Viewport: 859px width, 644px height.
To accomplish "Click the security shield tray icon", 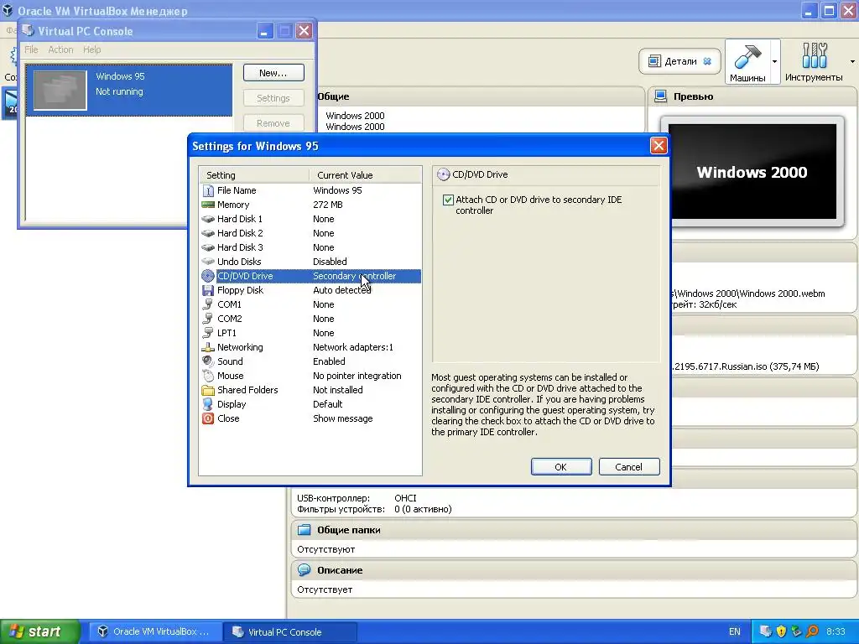I will tap(781, 631).
